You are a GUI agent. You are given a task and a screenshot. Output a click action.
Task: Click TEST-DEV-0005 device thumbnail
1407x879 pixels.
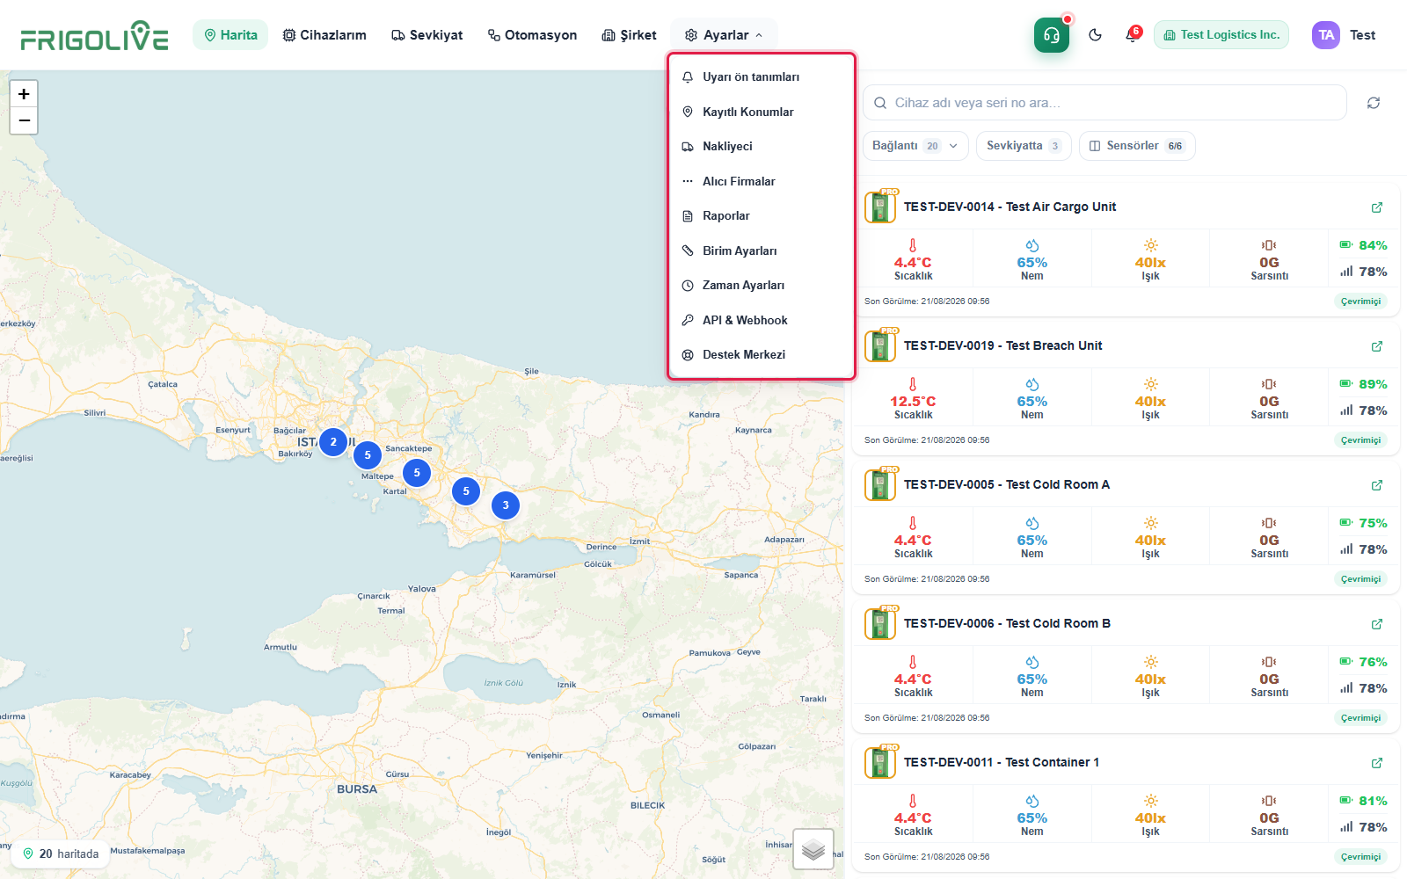880,485
